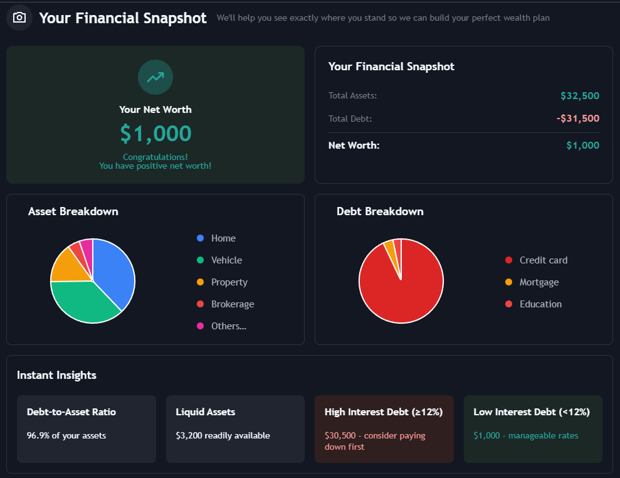Screen dimensions: 620x478
Task: Click the blue Home legend dot
Action: point(201,238)
